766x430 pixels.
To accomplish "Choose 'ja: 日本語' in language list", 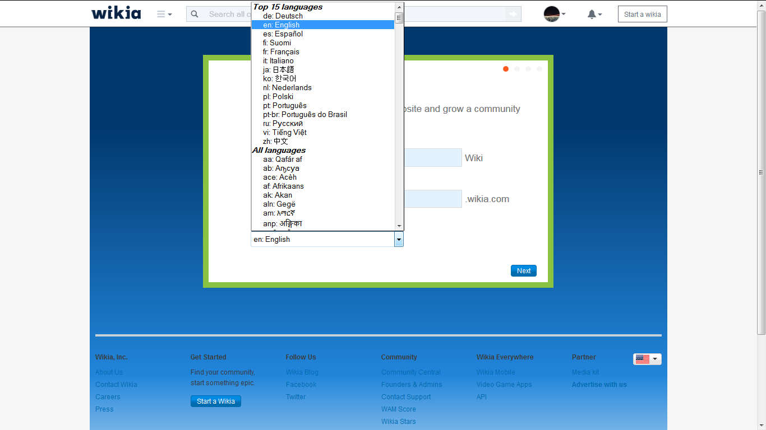I will (x=278, y=70).
